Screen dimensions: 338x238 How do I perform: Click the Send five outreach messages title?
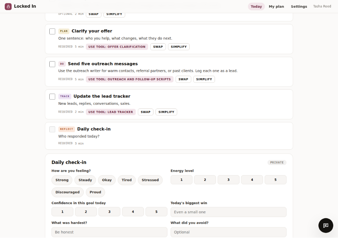[x=103, y=64]
